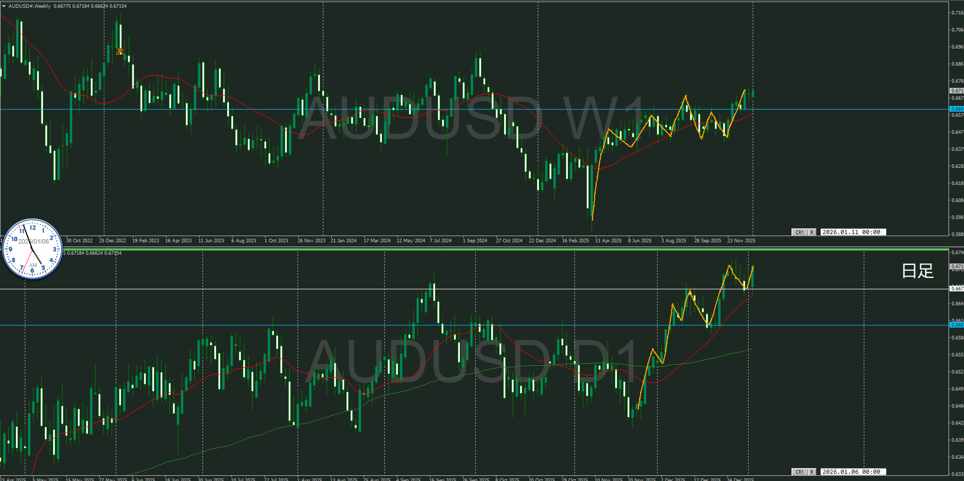Click the orange pencil marker on weekly chart
The width and height of the screenshot is (964, 481).
120,51
